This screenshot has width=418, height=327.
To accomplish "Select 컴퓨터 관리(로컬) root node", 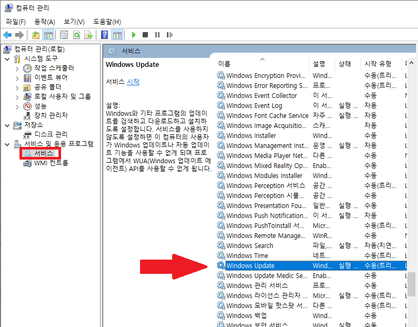I will pos(39,49).
